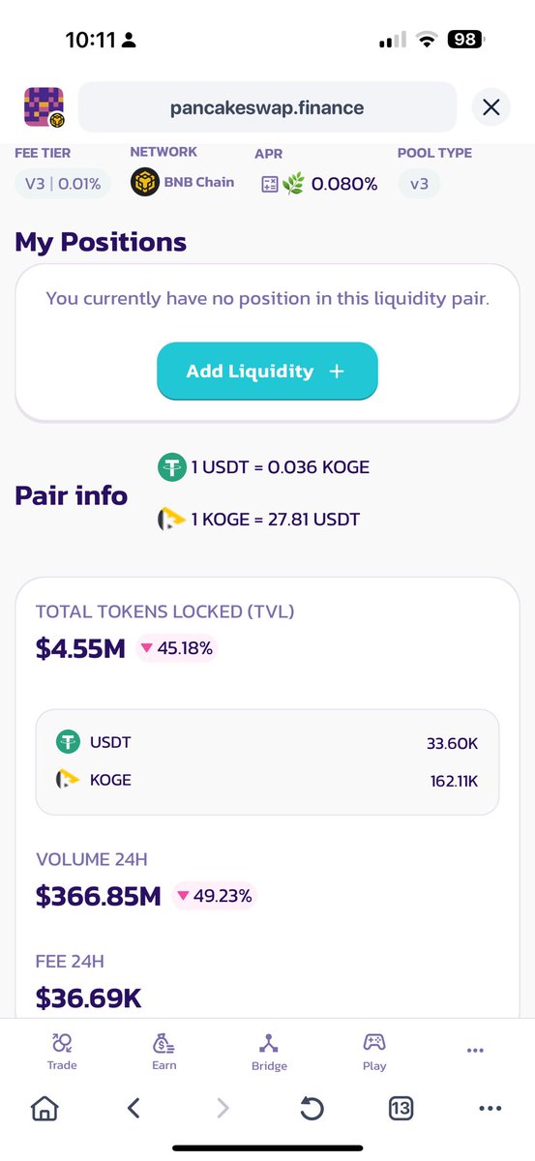Tap the wallet app icon beside the address bar
The width and height of the screenshot is (535, 1161).
44,107
